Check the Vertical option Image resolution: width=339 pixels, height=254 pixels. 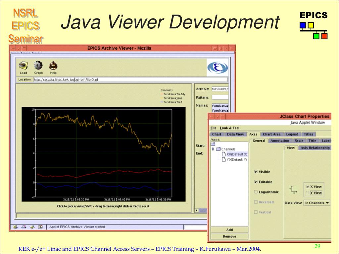pos(256,212)
